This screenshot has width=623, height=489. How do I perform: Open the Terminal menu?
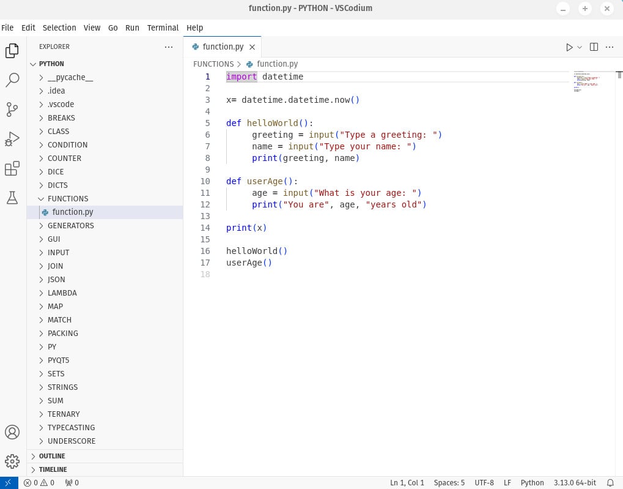163,28
